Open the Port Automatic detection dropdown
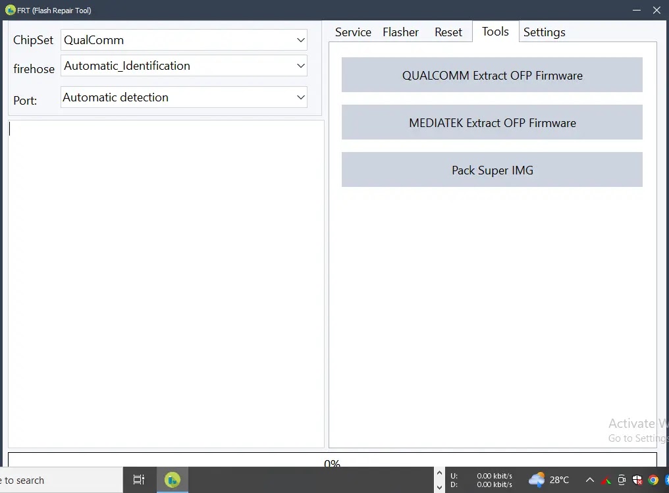 pos(184,97)
